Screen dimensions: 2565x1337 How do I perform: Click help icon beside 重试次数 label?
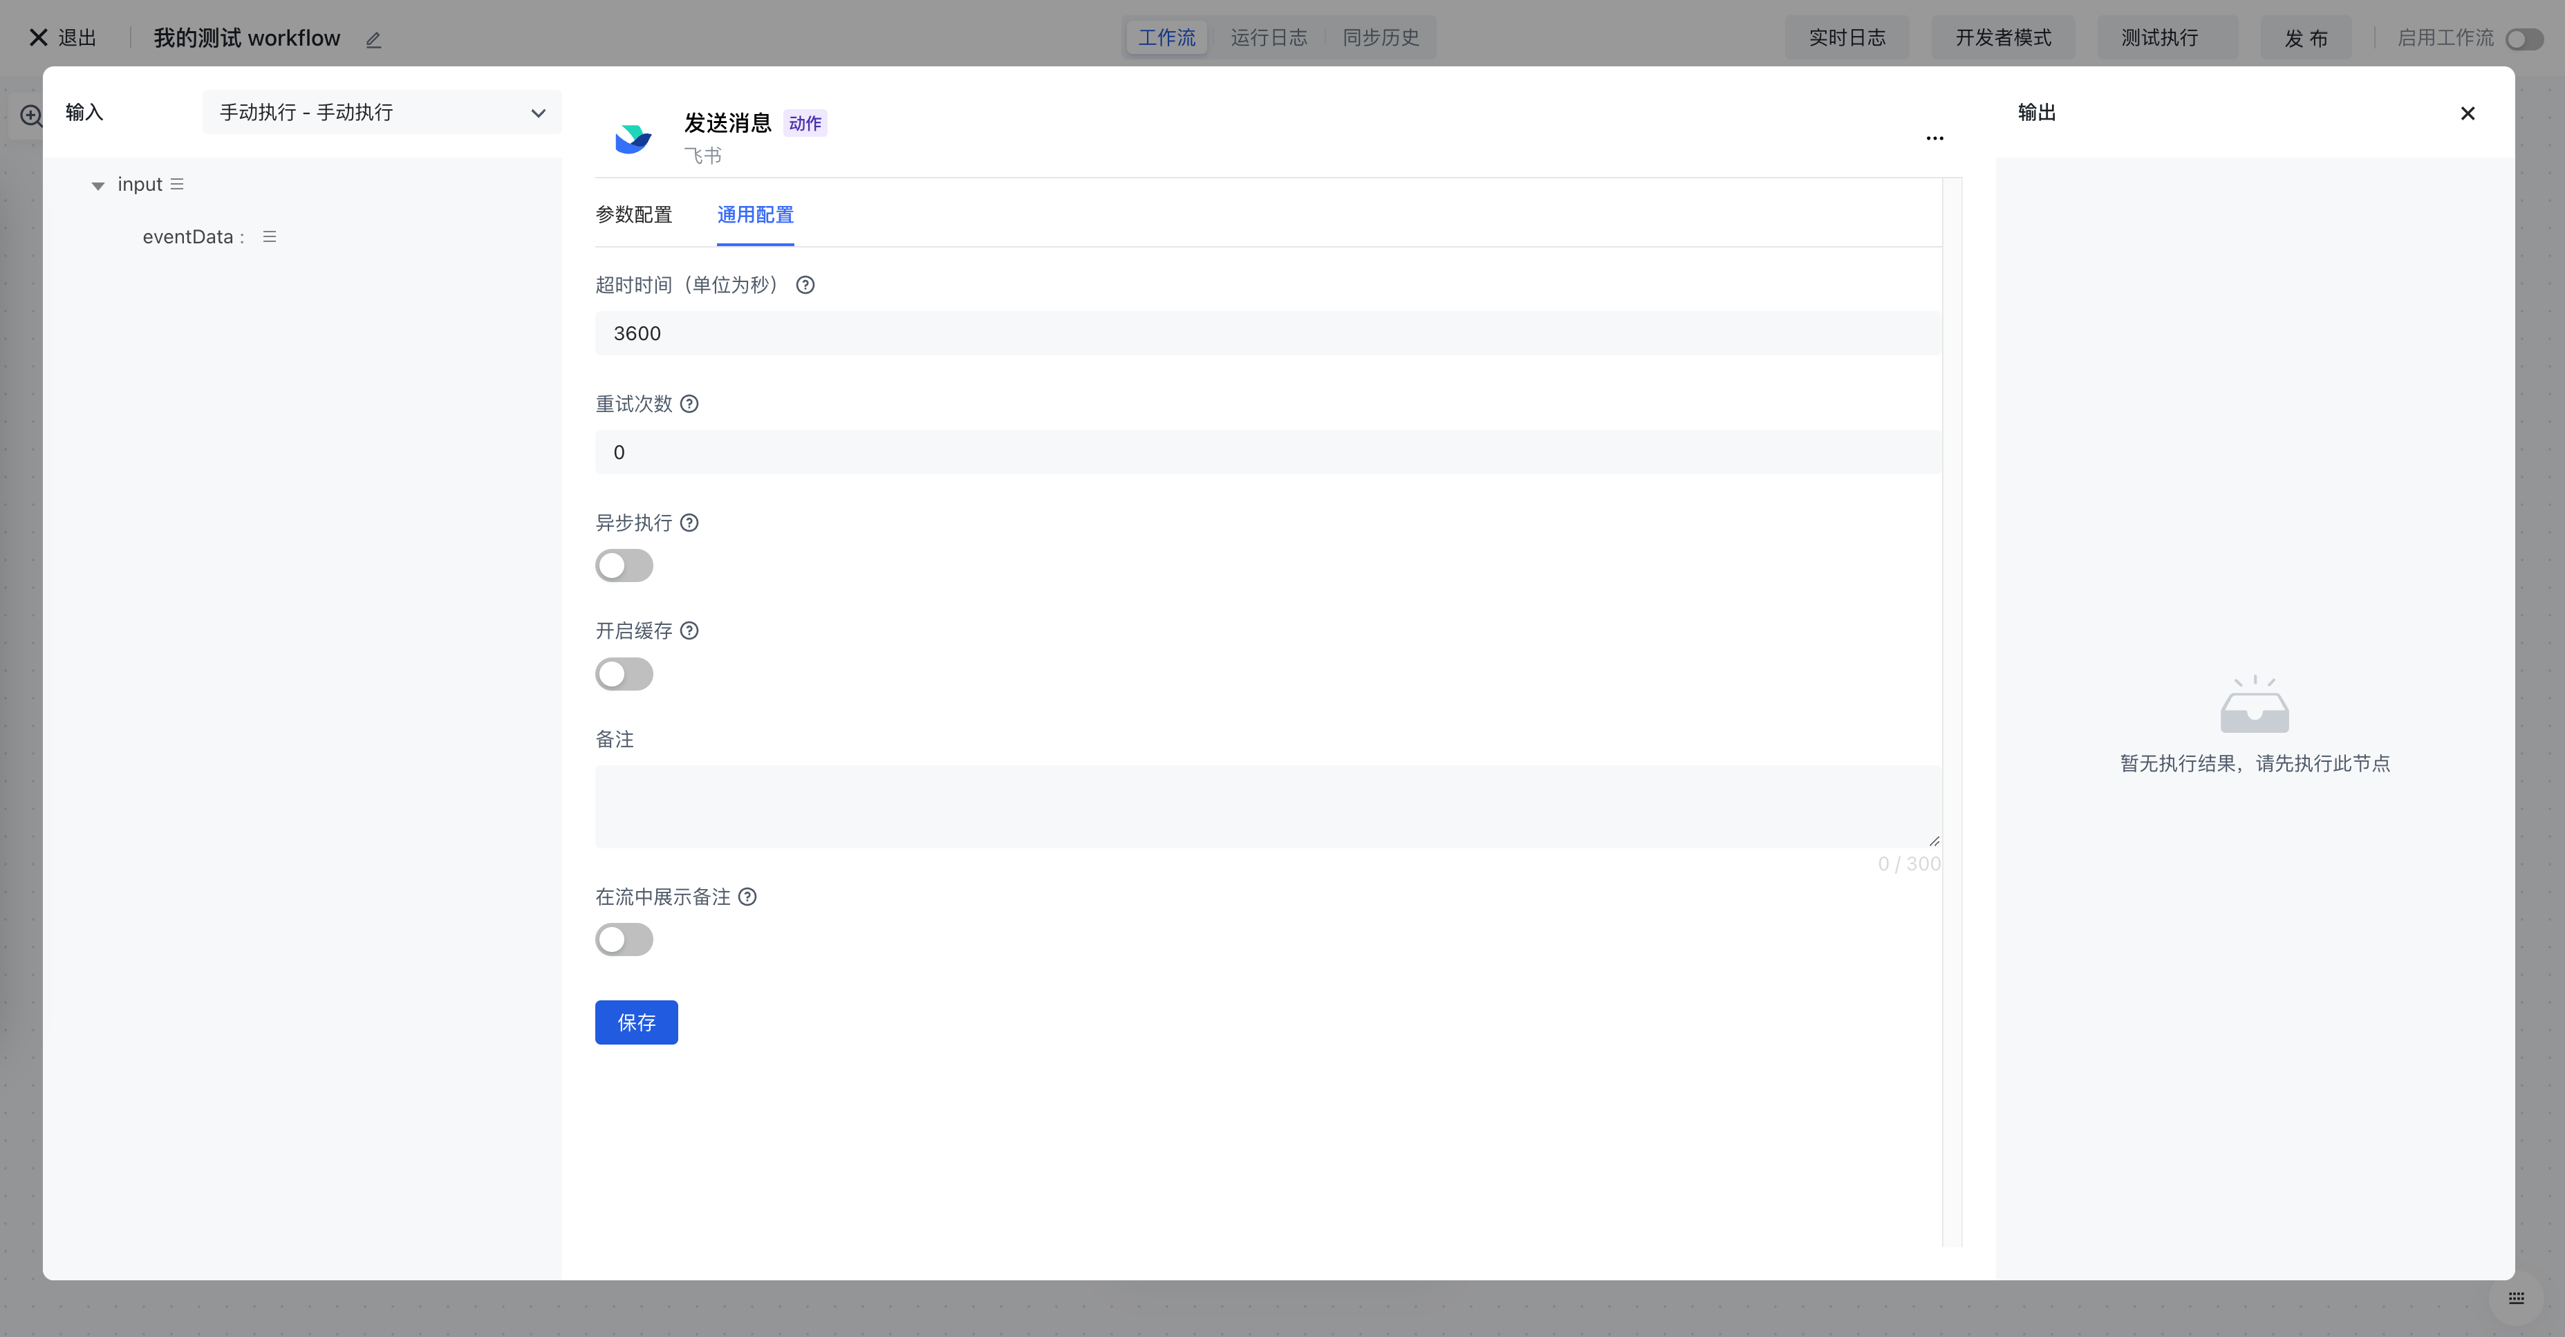point(689,403)
